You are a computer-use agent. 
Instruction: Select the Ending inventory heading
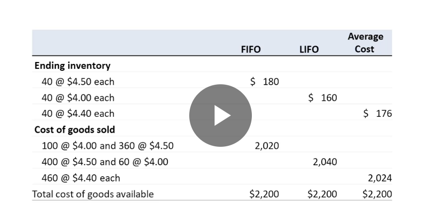[72, 66]
